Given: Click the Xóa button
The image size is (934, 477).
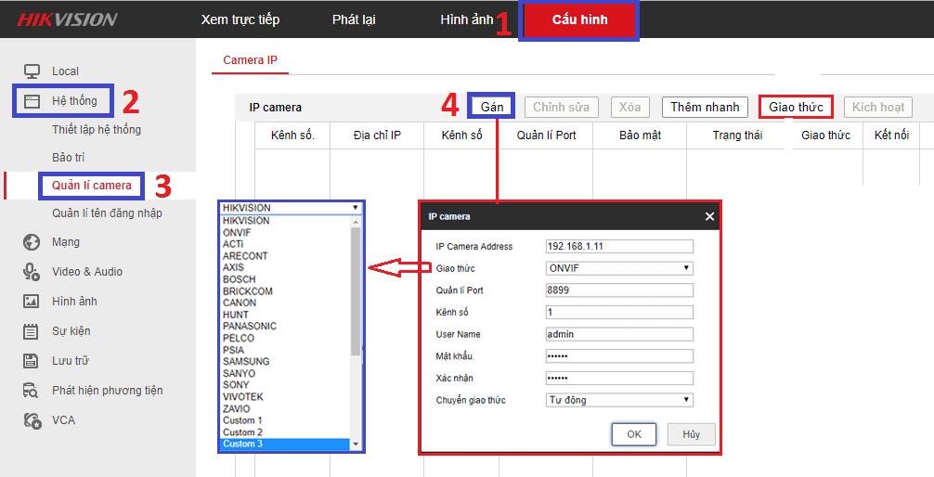Looking at the screenshot, I should pyautogui.click(x=629, y=108).
